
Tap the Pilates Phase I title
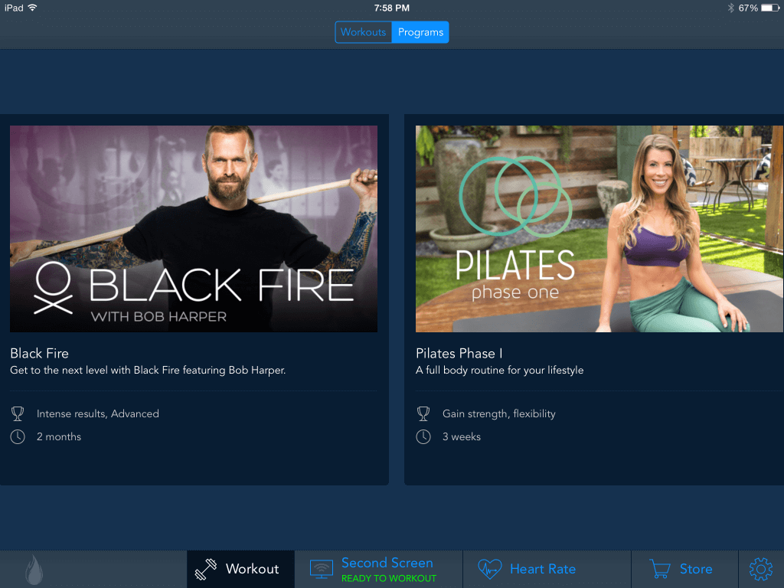pos(459,354)
